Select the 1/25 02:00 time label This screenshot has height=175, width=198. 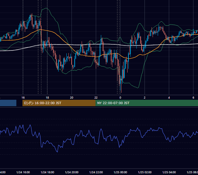(145, 172)
